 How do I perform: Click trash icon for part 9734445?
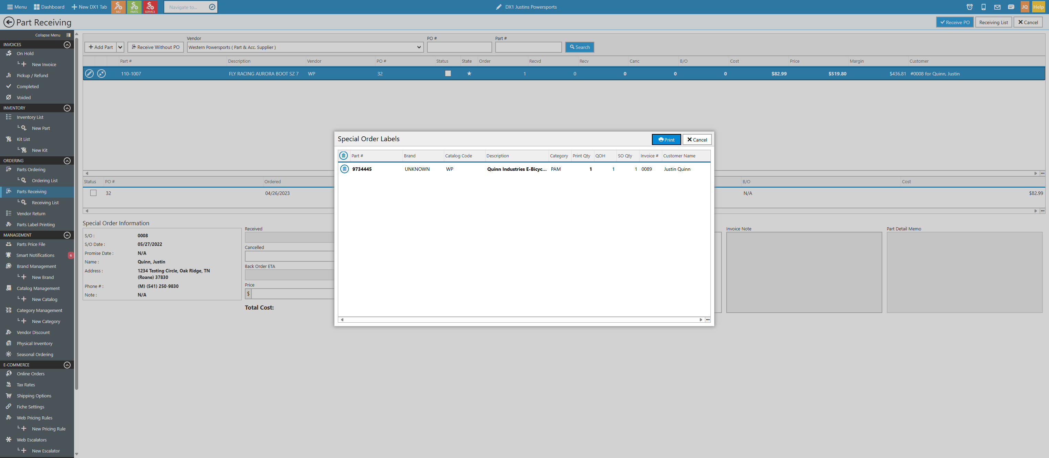click(x=344, y=169)
